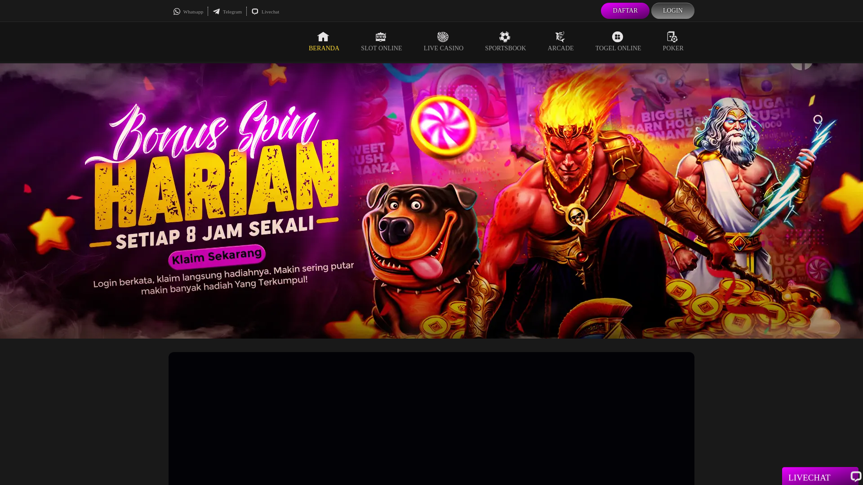863x485 pixels.
Task: Click the Whatsapp contact icon
Action: 177,12
